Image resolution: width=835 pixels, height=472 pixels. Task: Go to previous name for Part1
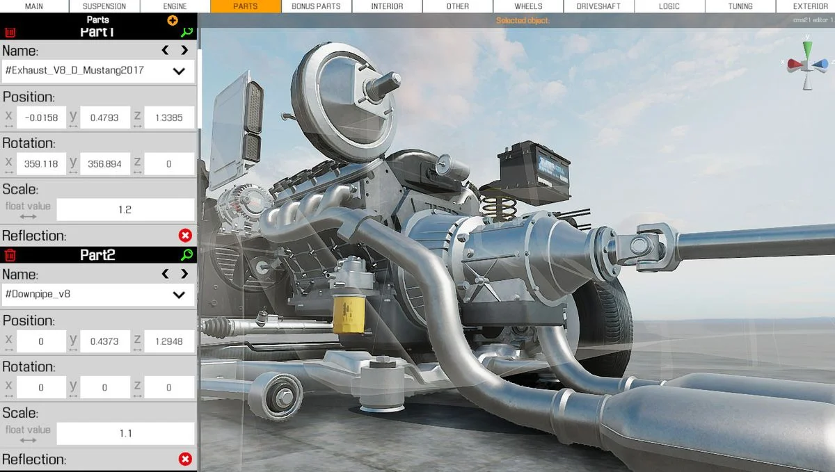coord(165,50)
